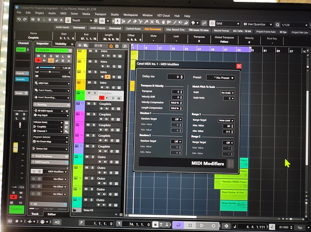Switch to the Editor tab
The height and width of the screenshot is (232, 311).
(52, 214)
